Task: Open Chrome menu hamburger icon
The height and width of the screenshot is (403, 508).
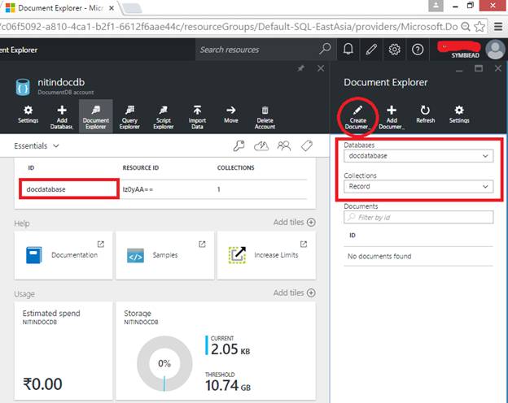Action: click(x=498, y=27)
